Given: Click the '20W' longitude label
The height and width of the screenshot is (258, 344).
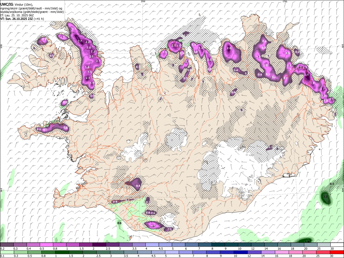Looking at the screenshot, I should click(143, 1).
